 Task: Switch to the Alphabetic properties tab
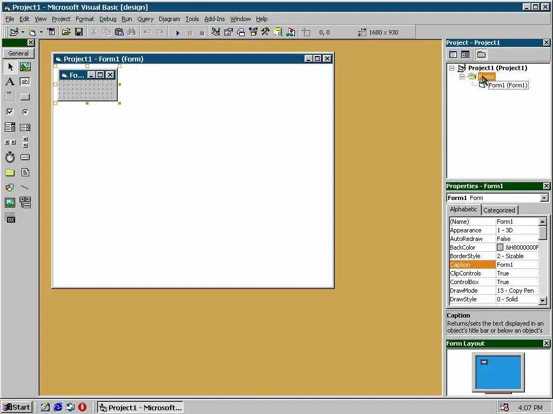[463, 209]
